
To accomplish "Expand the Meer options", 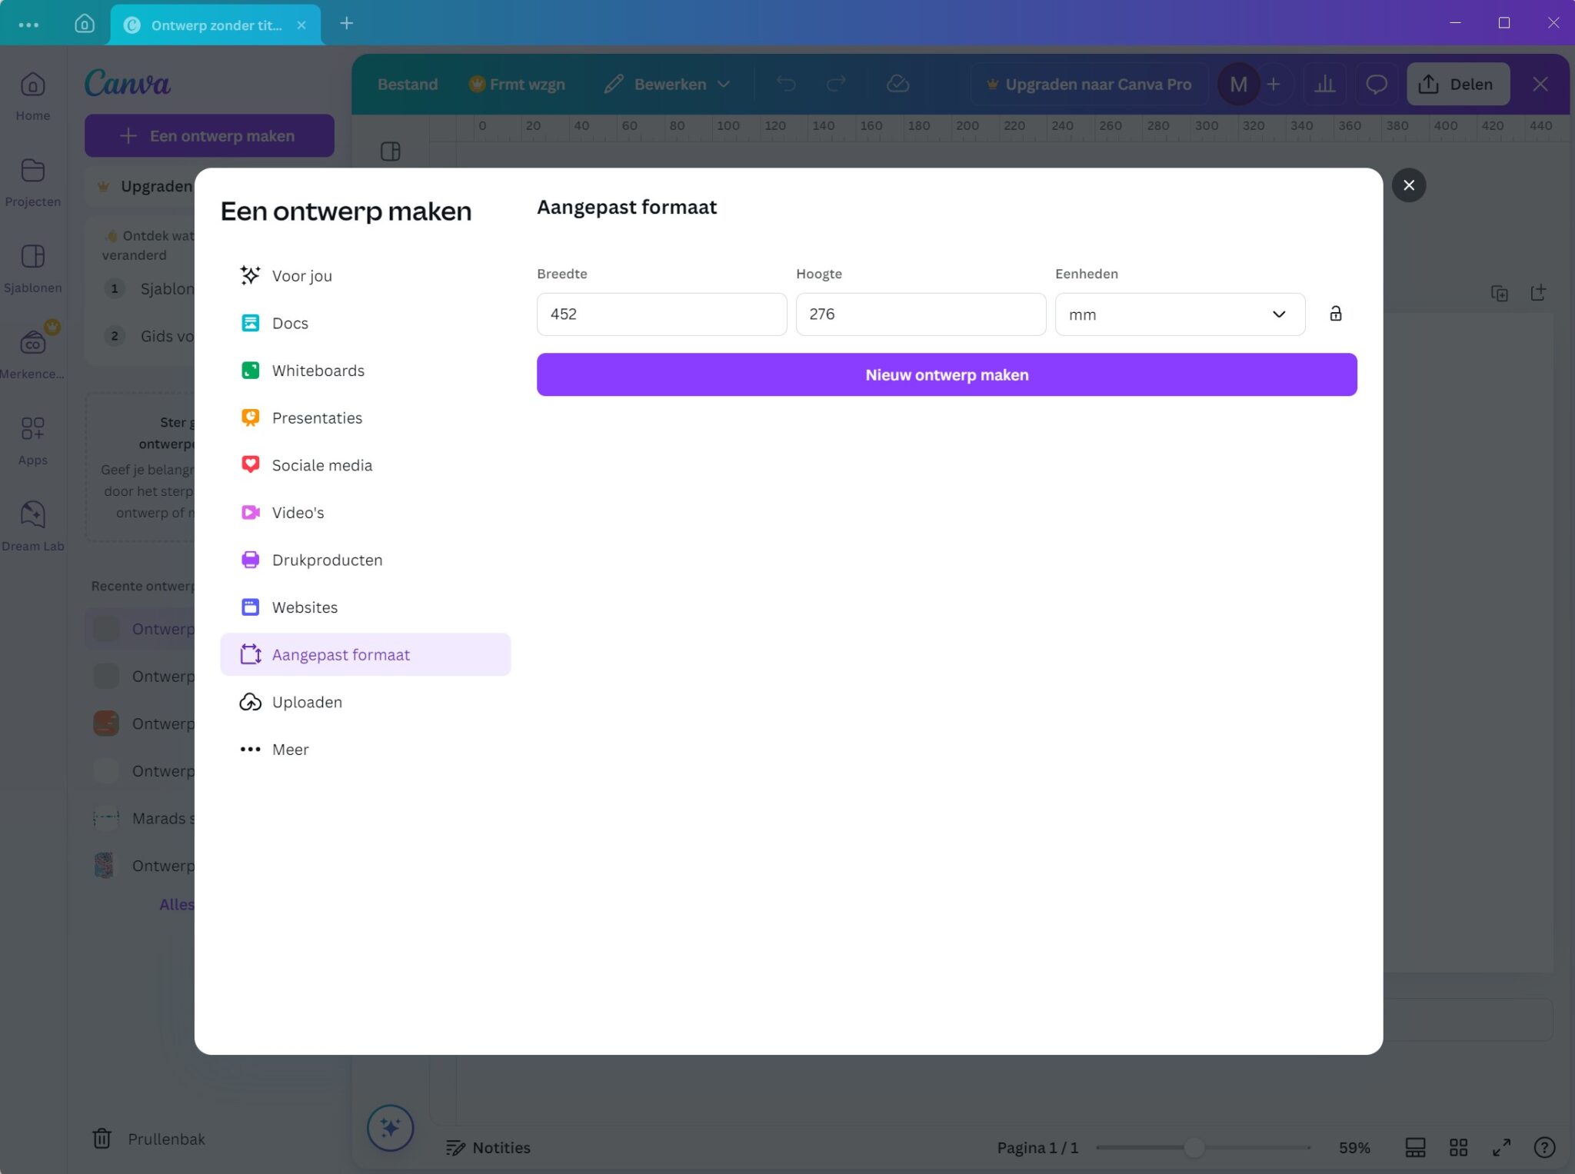I will click(290, 750).
